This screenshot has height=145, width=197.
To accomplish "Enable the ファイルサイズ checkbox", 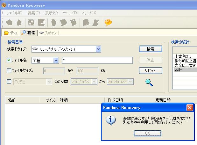I will [x=9, y=70].
